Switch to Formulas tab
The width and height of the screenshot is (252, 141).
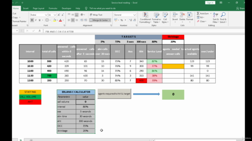(53, 8)
